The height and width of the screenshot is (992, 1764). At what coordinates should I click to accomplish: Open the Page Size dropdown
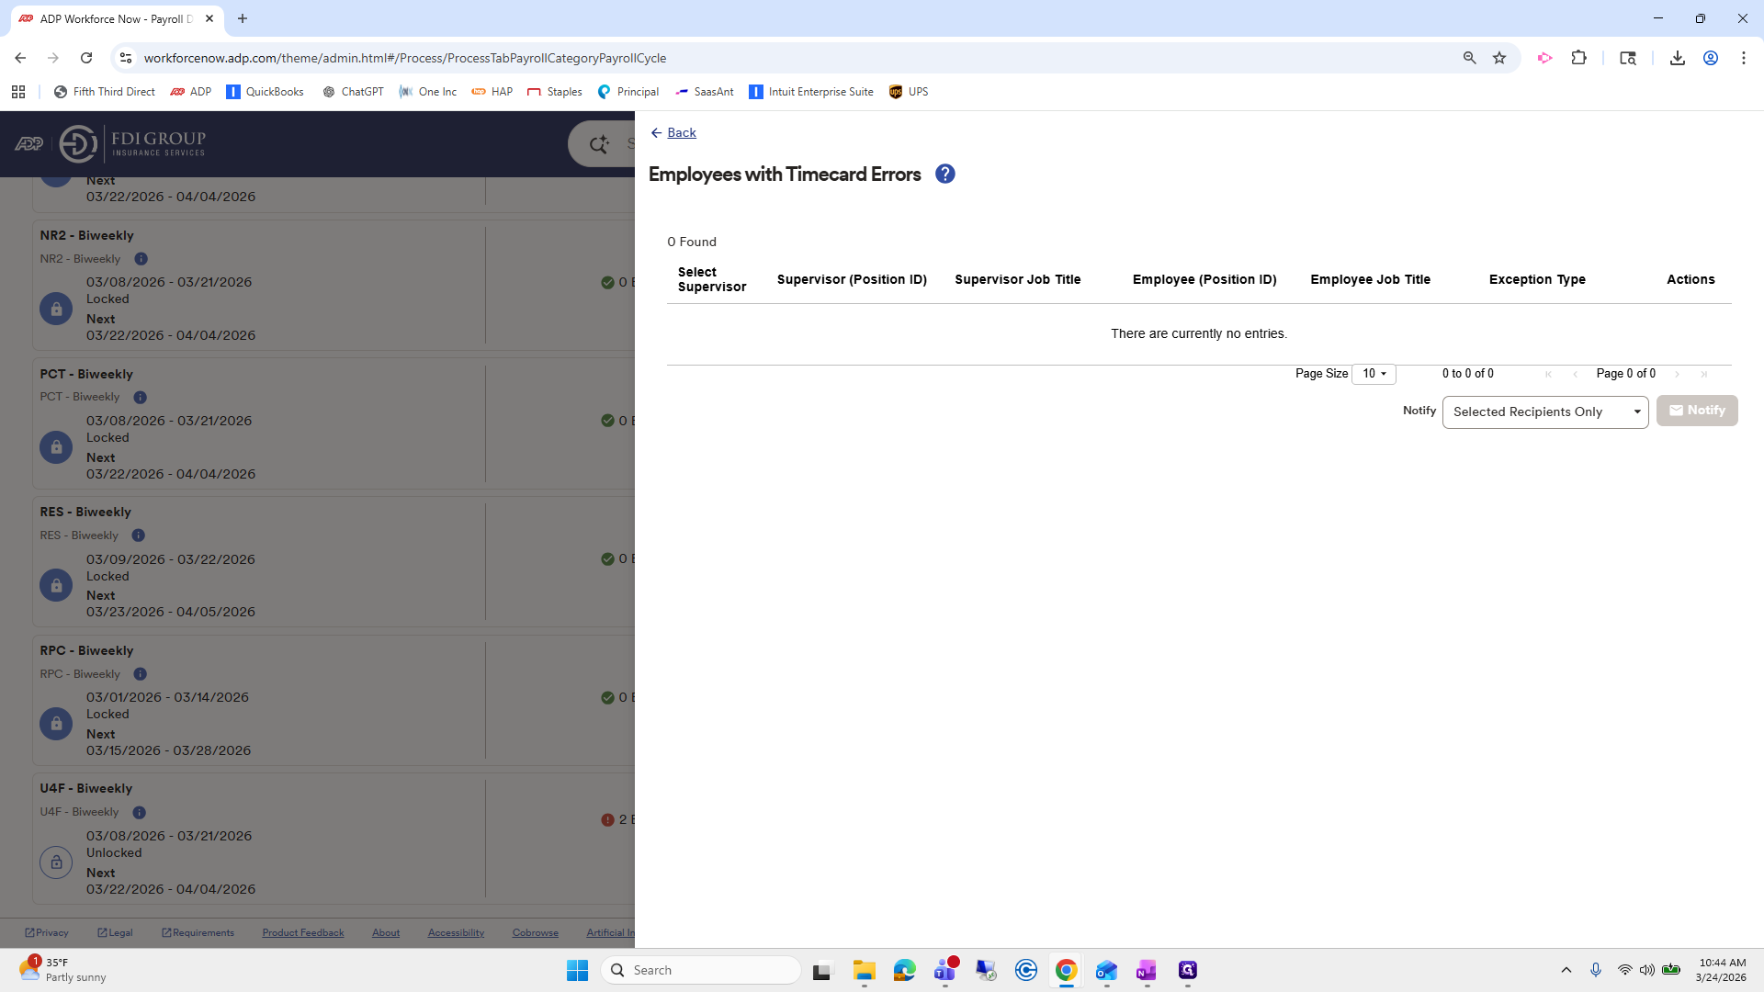coord(1374,374)
